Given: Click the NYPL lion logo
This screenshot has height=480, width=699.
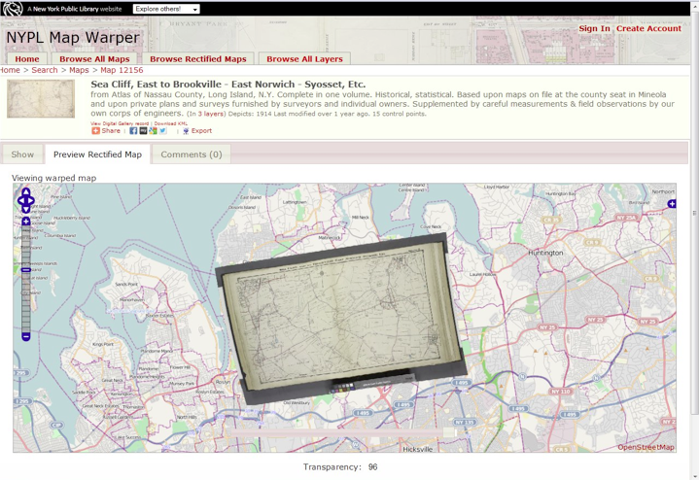Looking at the screenshot, I should tap(12, 9).
